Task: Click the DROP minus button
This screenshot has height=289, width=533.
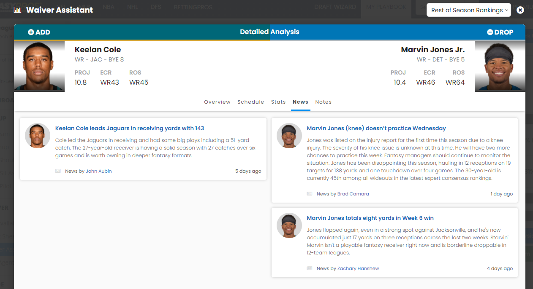Action: pyautogui.click(x=500, y=32)
